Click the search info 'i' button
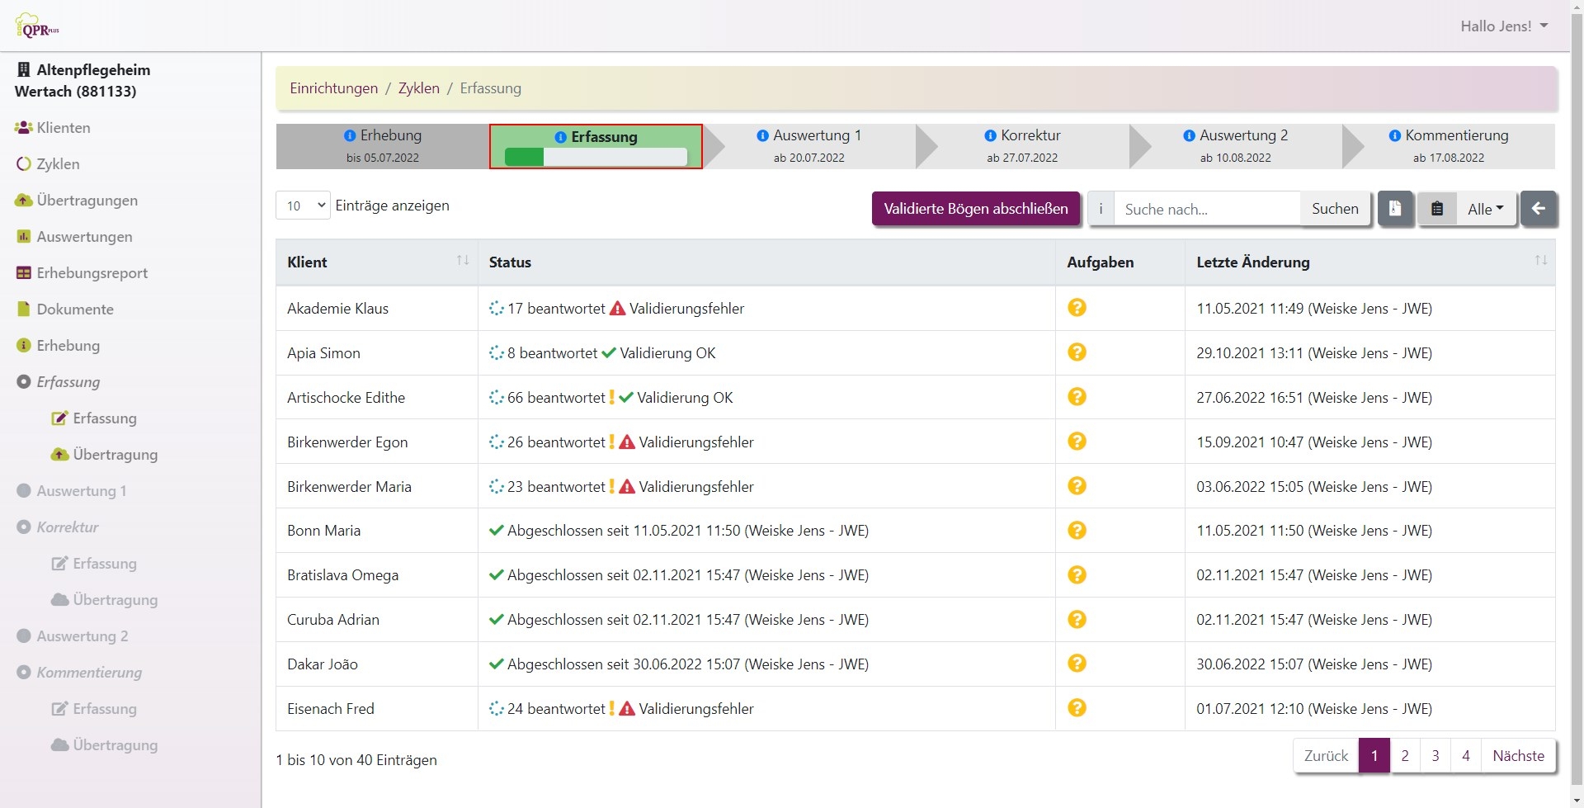The height and width of the screenshot is (808, 1584). [x=1101, y=209]
